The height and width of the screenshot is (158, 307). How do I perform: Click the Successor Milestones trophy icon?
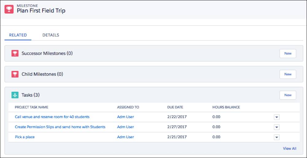click(x=15, y=53)
